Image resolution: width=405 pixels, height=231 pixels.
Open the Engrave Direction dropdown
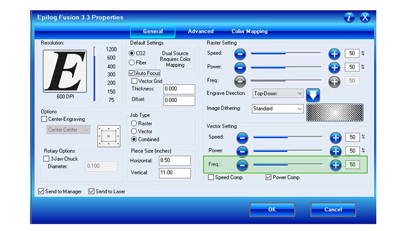tap(278, 93)
